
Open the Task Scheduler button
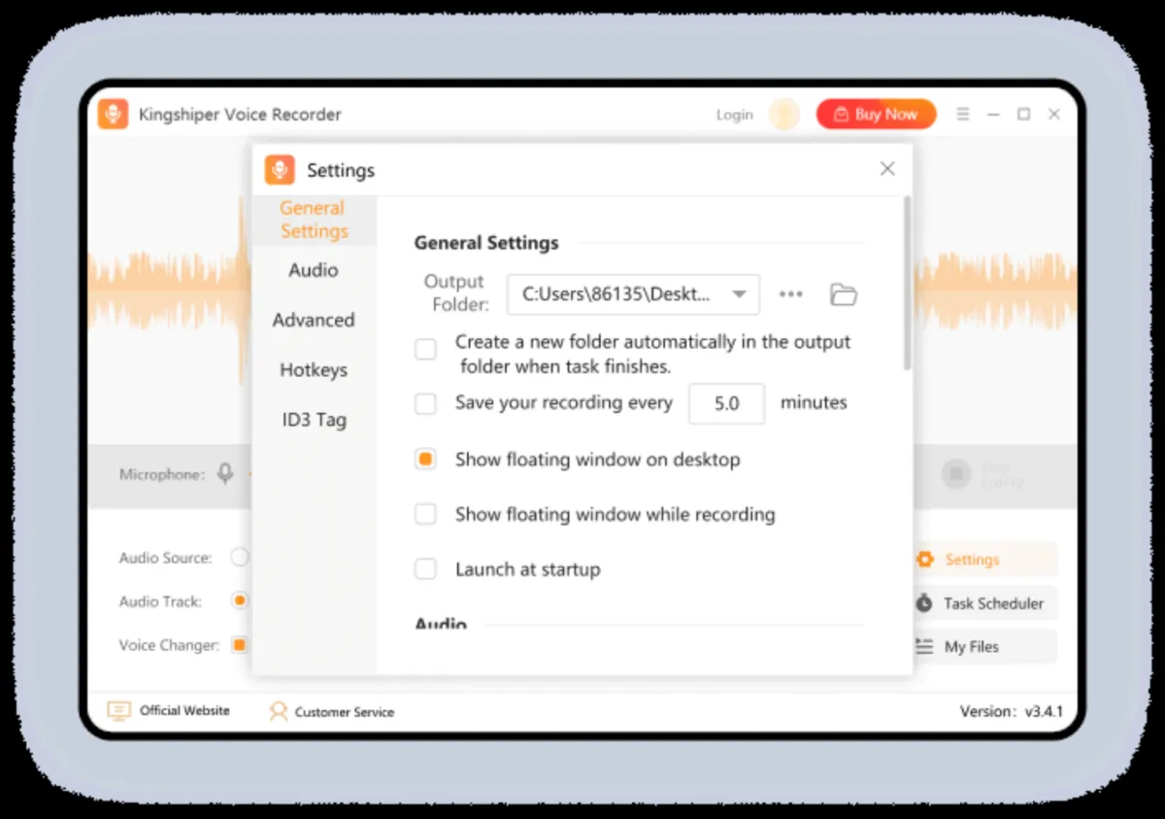[984, 603]
